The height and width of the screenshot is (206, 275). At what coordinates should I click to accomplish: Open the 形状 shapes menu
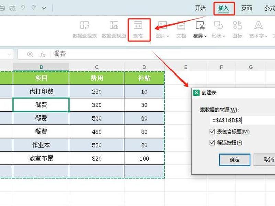(218, 30)
